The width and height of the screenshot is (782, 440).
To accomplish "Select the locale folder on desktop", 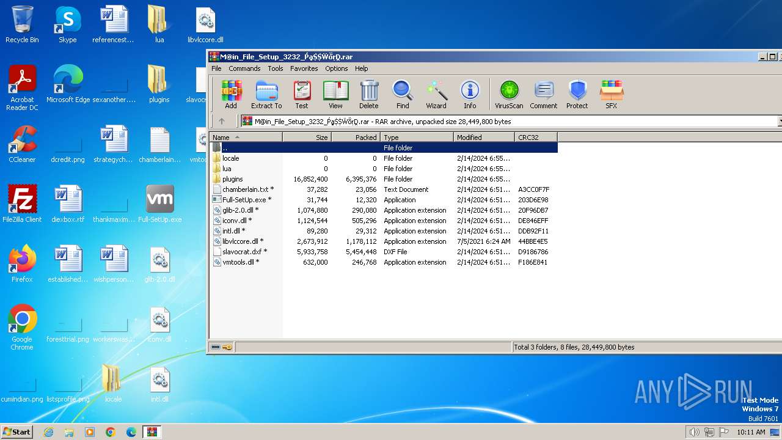I will tap(113, 384).
